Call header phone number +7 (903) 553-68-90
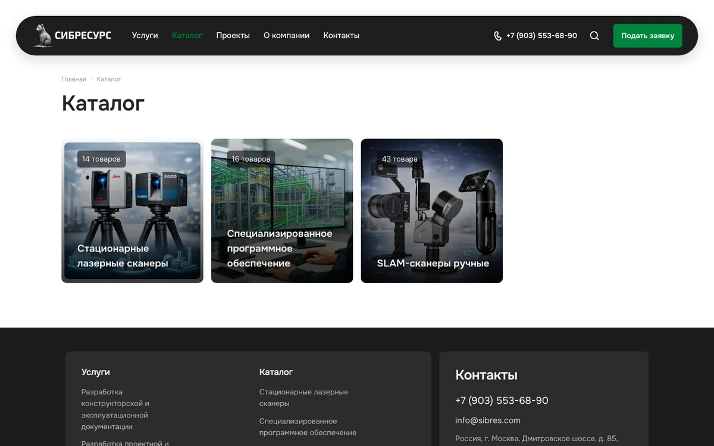This screenshot has width=714, height=446. point(541,36)
